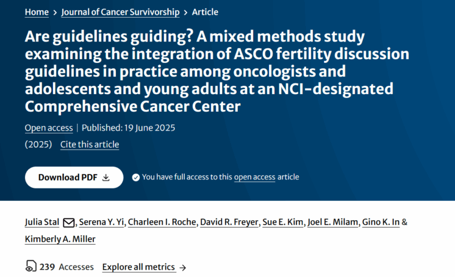Click the breadcrumb chevron before Article

[186, 12]
